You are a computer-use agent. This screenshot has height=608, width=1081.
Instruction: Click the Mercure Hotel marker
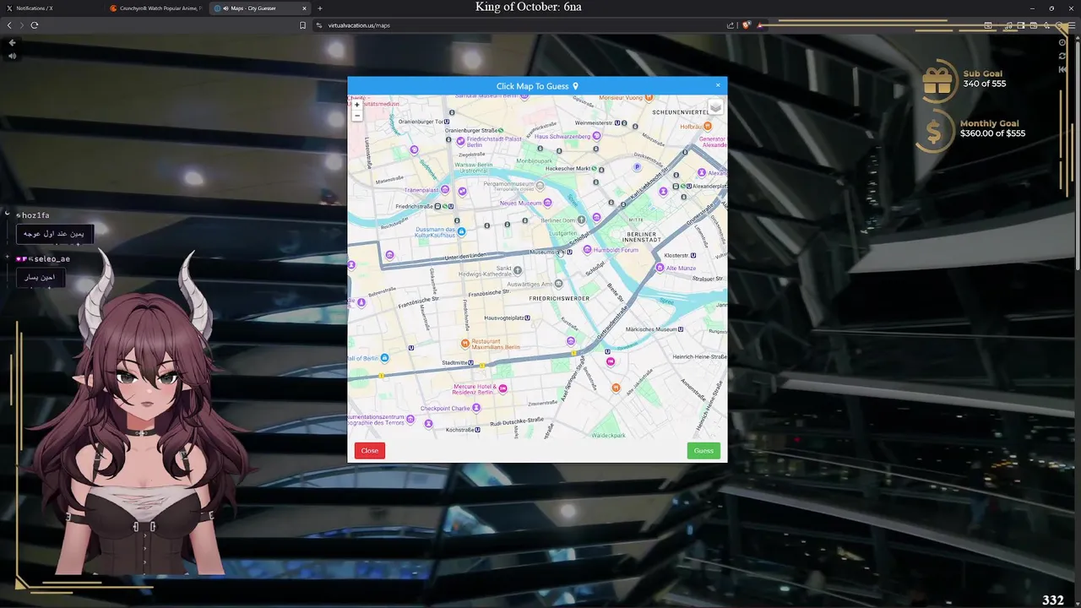click(x=503, y=388)
